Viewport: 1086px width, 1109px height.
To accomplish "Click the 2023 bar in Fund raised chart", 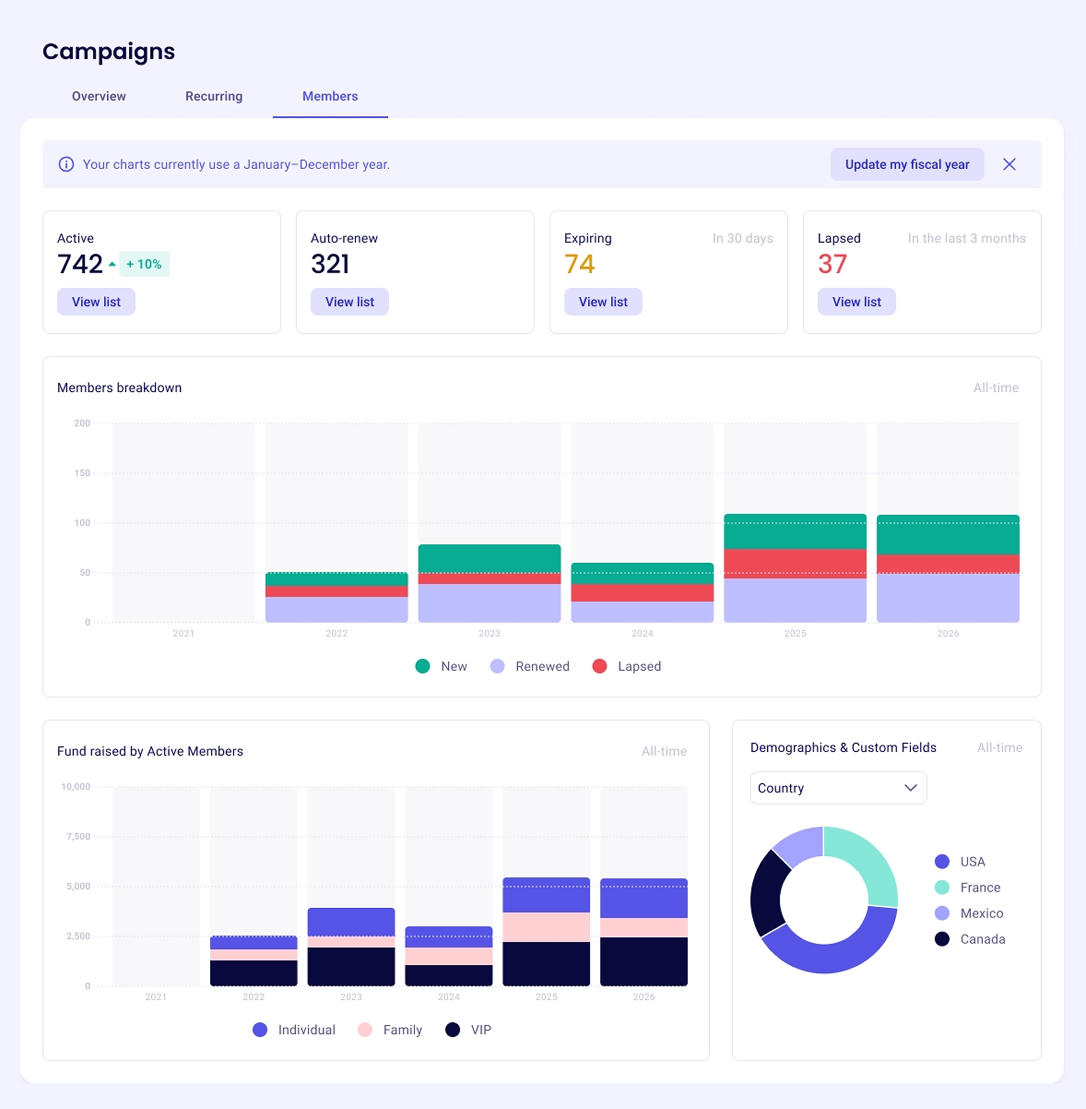I will [351, 947].
